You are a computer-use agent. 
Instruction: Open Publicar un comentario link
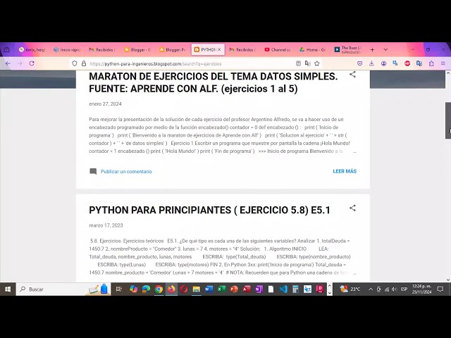[x=126, y=172]
